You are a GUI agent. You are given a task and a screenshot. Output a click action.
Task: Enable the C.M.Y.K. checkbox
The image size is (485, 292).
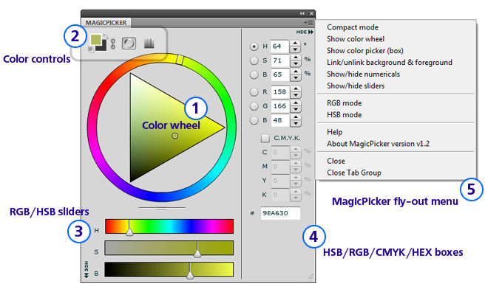tap(265, 138)
